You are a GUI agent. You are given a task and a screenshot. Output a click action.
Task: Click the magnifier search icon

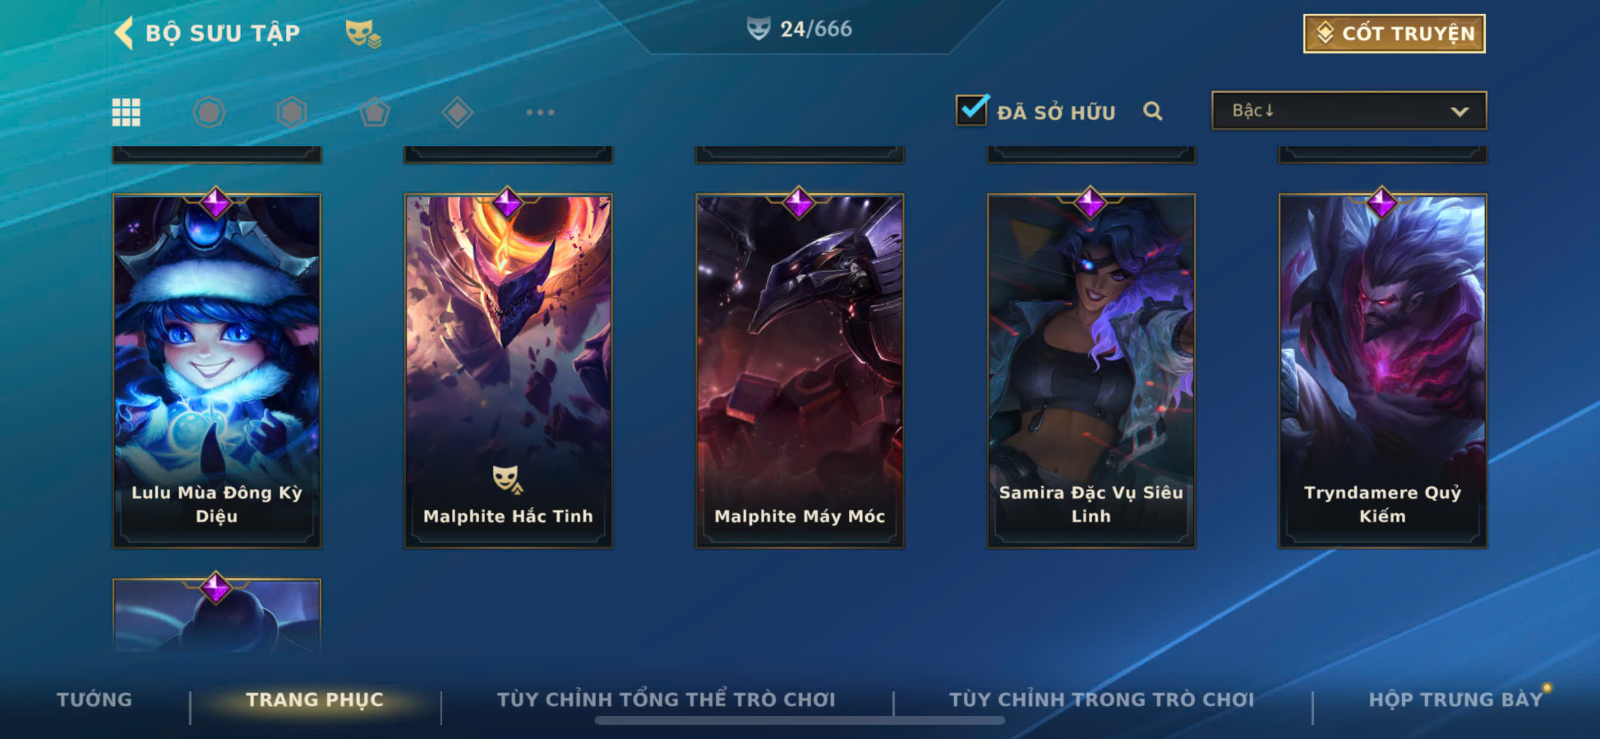(1152, 111)
